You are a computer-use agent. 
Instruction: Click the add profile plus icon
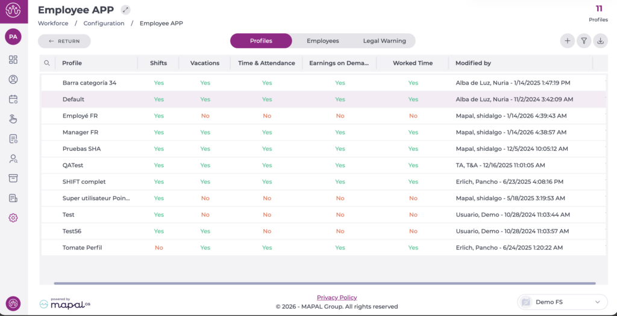tap(567, 41)
